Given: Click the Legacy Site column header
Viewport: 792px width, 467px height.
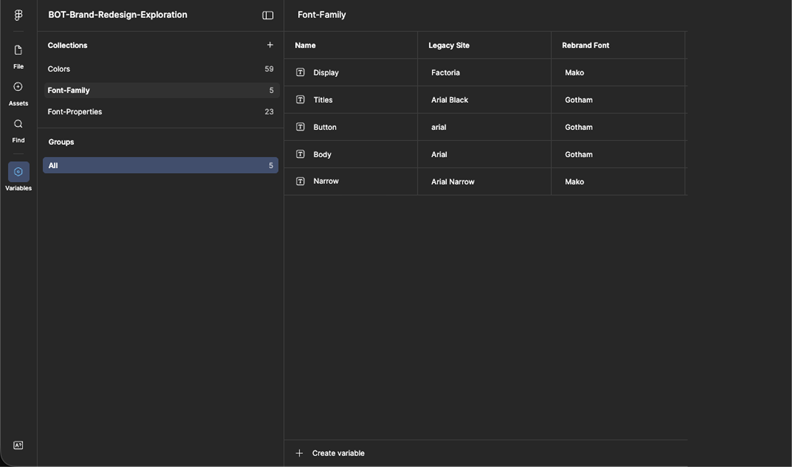Looking at the screenshot, I should [449, 45].
